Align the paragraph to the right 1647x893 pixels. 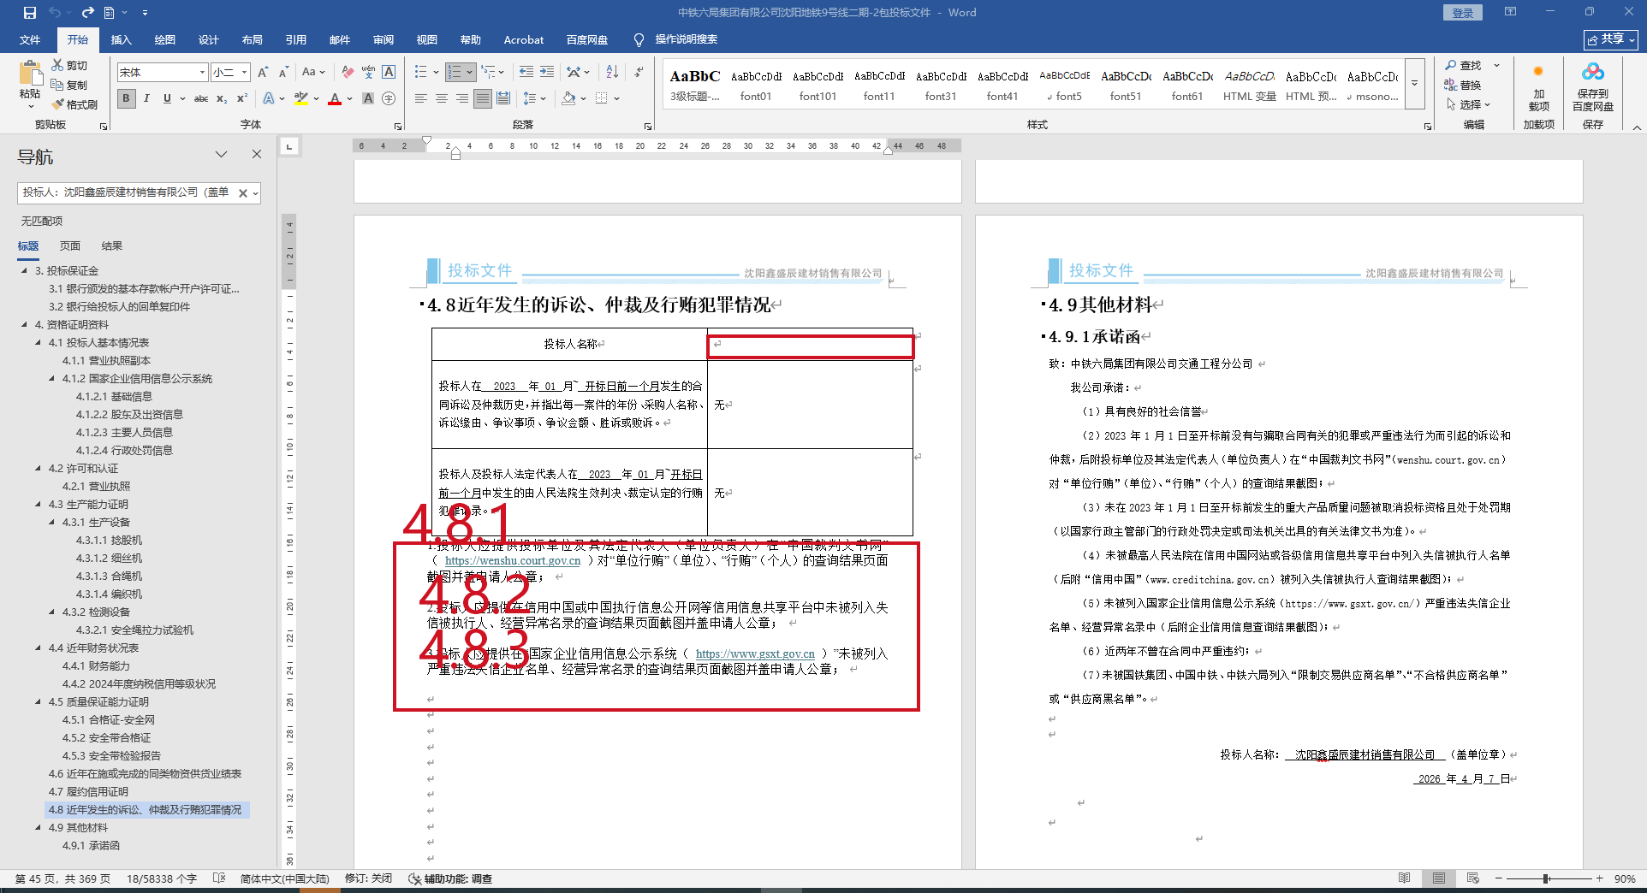click(462, 98)
